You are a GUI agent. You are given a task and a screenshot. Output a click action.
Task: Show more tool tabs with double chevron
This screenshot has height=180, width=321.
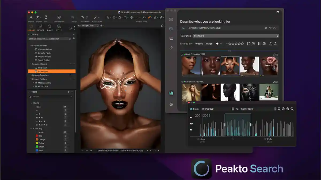(70, 28)
